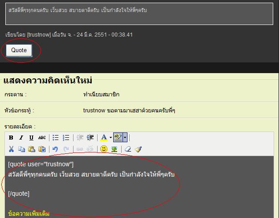The height and width of the screenshot is (218, 279).
Task: Click the Quote button
Action: pyautogui.click(x=19, y=50)
